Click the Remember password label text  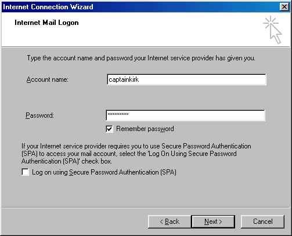(x=145, y=129)
